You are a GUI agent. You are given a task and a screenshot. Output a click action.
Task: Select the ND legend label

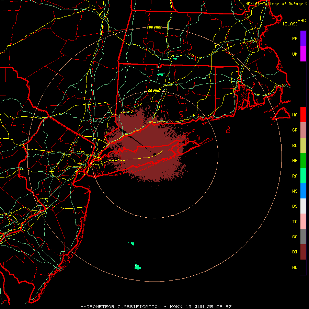pos(295,267)
